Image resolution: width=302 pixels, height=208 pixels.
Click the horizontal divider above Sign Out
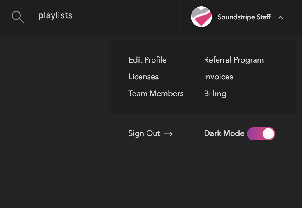[x=204, y=114]
